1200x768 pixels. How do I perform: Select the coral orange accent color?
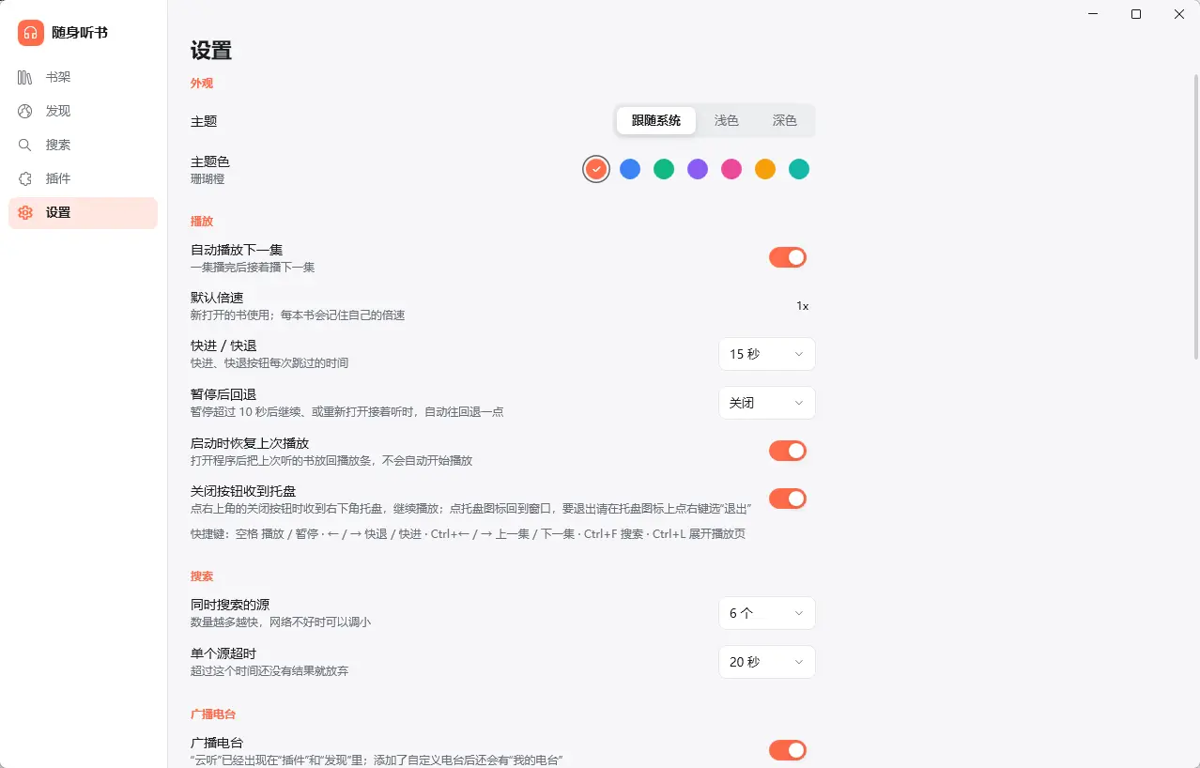point(596,169)
